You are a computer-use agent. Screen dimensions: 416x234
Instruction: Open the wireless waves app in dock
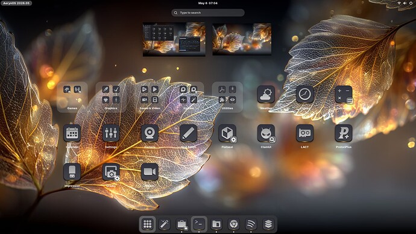point(251,224)
